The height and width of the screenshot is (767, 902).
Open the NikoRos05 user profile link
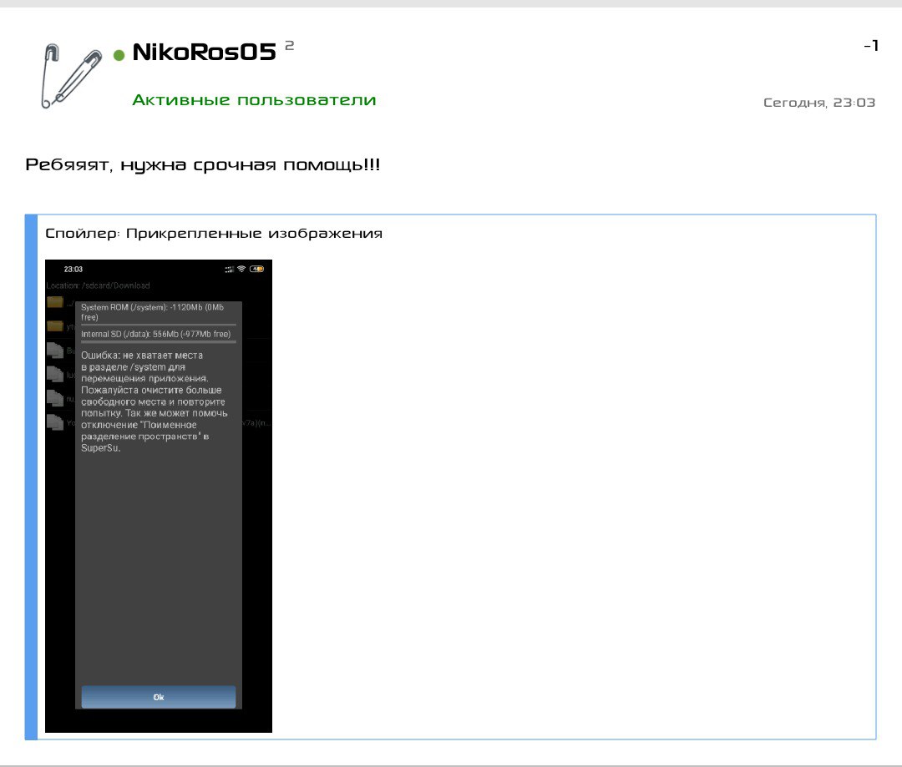click(204, 53)
